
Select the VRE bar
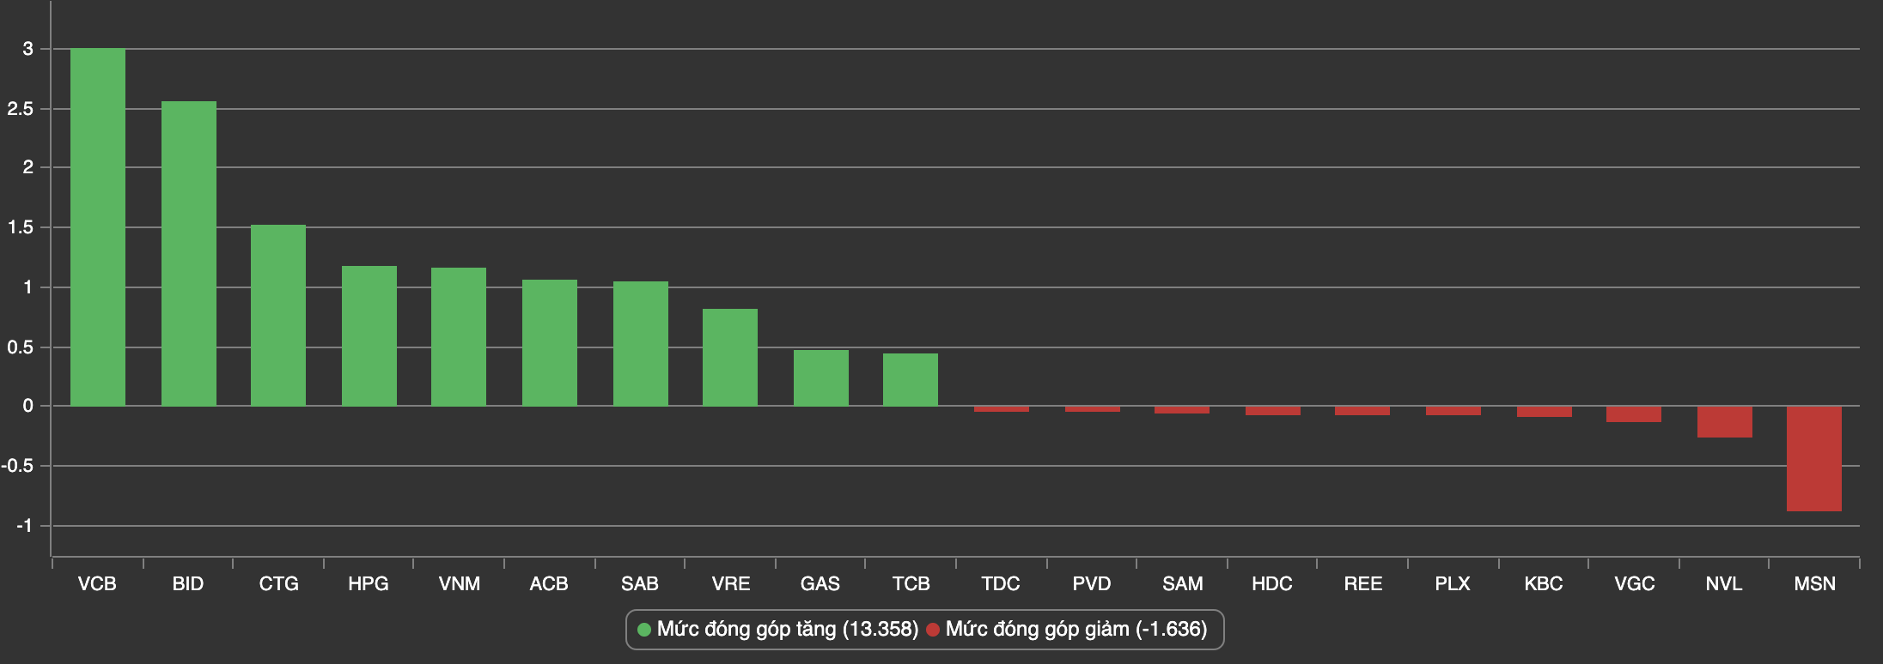(x=730, y=358)
